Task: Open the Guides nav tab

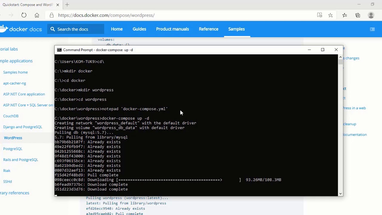Action: 139,29
